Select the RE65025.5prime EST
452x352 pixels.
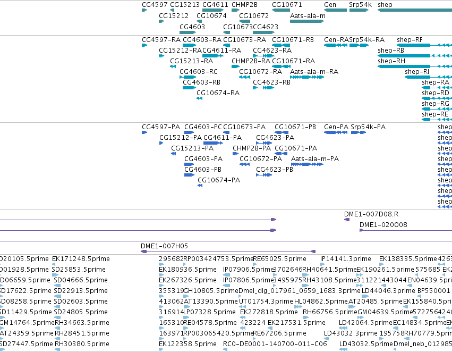point(255,264)
